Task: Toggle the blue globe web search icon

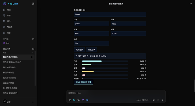Action: tap(87, 100)
